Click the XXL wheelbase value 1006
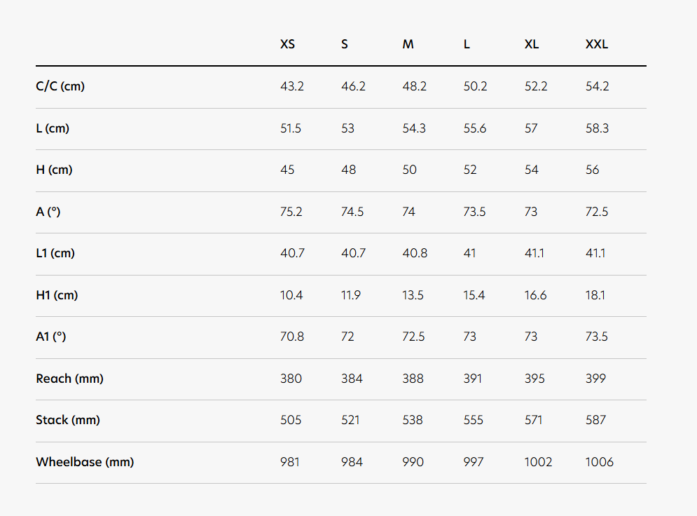The image size is (697, 516). click(x=600, y=462)
